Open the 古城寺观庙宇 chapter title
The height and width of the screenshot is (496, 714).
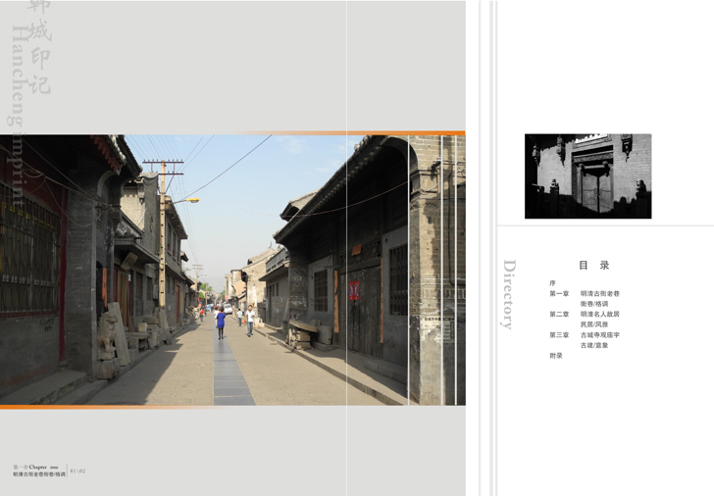pos(599,335)
